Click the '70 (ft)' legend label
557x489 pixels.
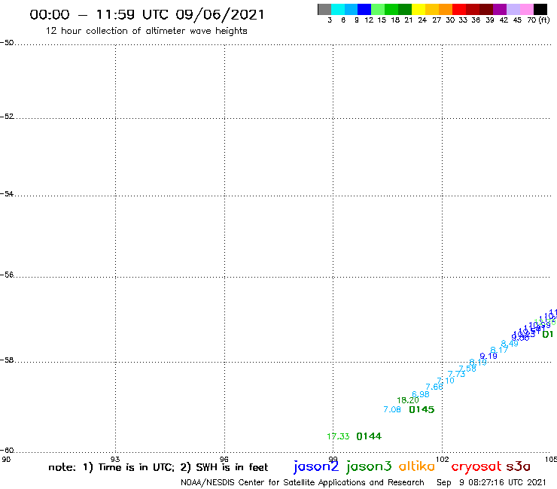538,20
